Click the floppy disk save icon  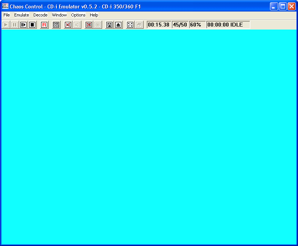tap(109, 25)
